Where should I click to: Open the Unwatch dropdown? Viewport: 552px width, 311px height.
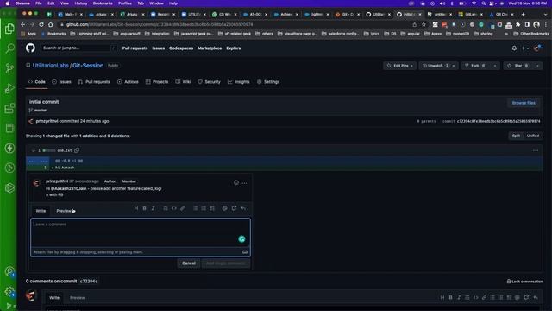coord(439,66)
